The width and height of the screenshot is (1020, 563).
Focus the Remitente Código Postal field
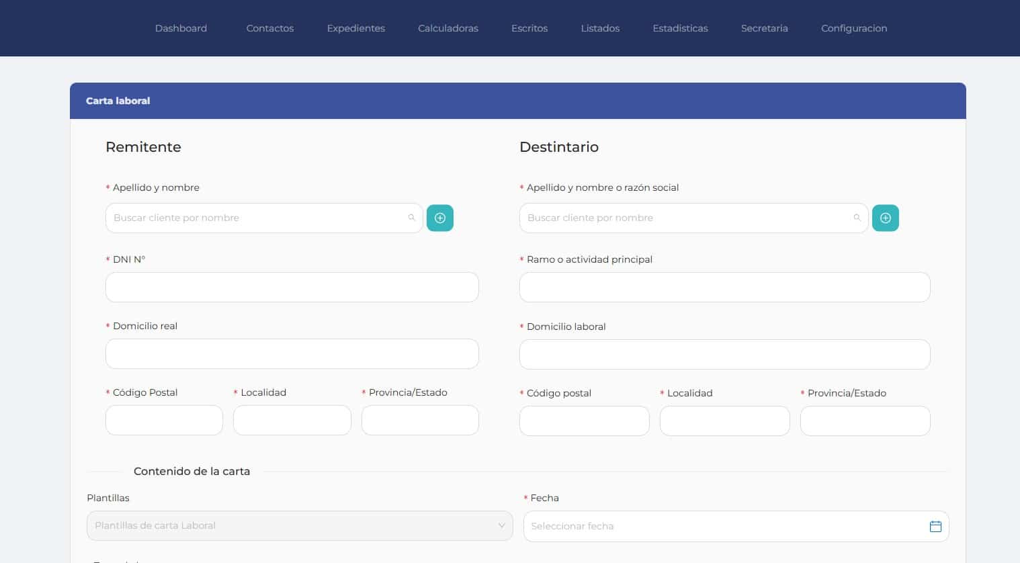(164, 420)
